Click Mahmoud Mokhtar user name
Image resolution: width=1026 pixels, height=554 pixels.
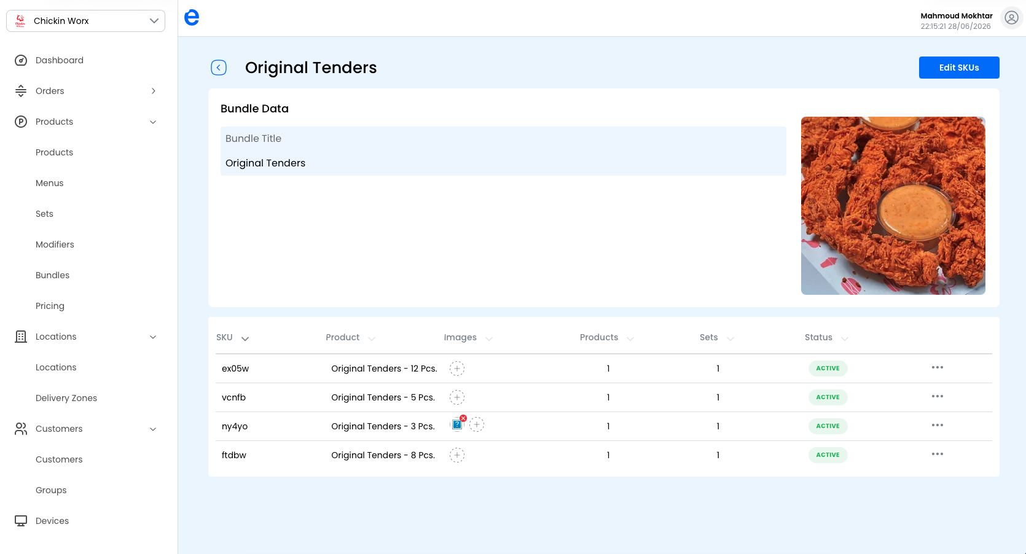point(957,16)
